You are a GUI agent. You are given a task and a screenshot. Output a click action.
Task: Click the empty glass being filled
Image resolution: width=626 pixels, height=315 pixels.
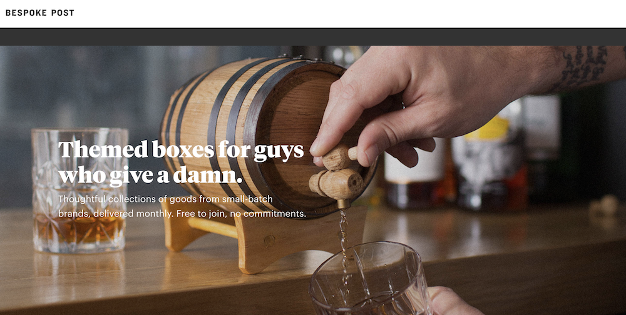369,279
